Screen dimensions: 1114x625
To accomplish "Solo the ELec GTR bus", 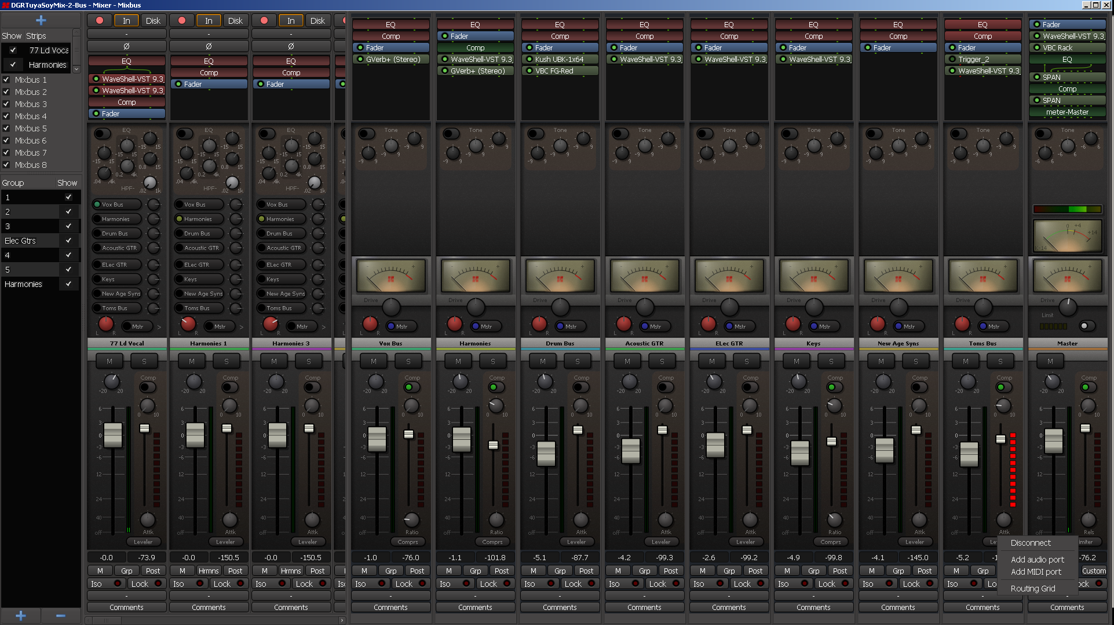I will [746, 361].
